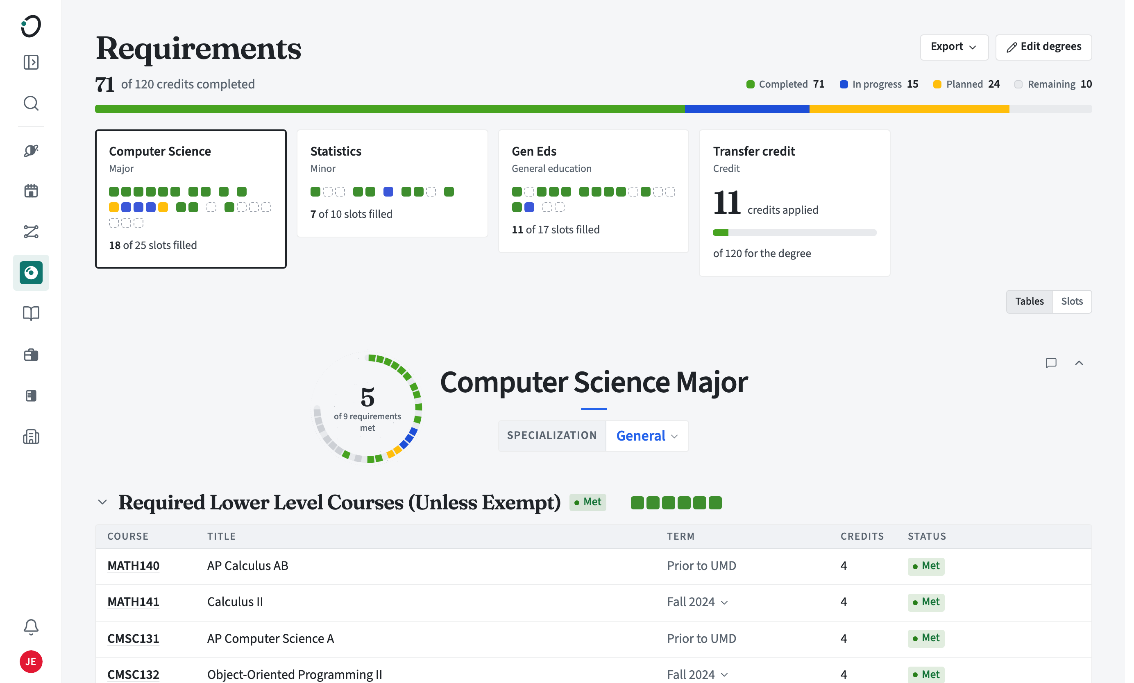Open the building icon in sidebar
1134x683 pixels.
(31, 436)
